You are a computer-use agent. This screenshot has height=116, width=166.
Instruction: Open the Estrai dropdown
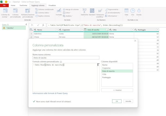[67, 13]
